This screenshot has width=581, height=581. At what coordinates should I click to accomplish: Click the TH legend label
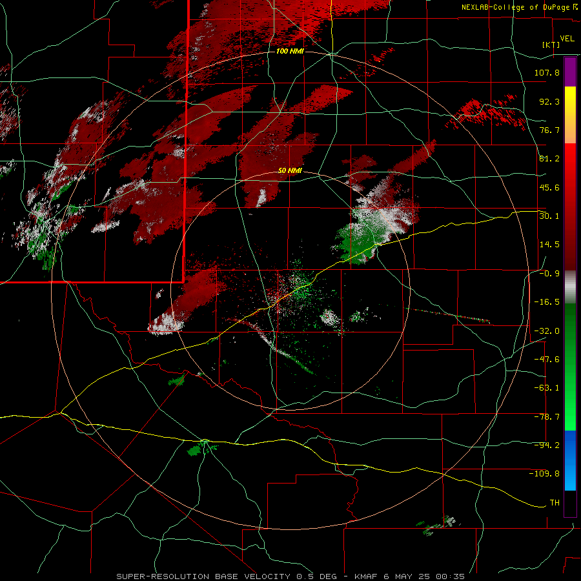coord(555,503)
